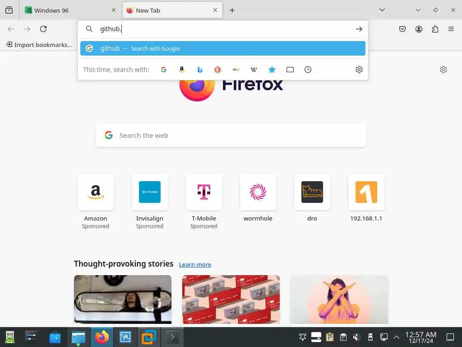Open the Firefox View icon on the tab strip
Viewport: 462px width, 347px height.
(9, 10)
